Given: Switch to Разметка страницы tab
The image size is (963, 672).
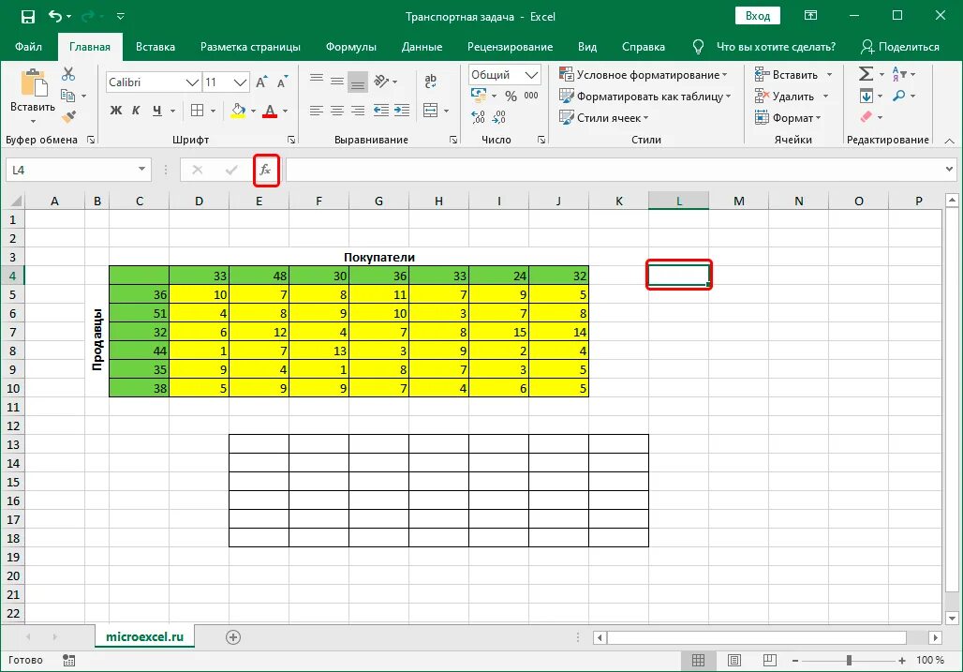Looking at the screenshot, I should pos(250,47).
